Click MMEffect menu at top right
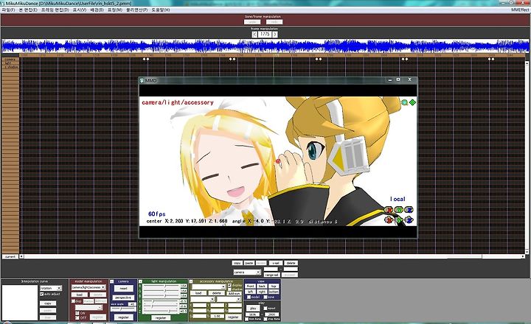 click(x=520, y=10)
